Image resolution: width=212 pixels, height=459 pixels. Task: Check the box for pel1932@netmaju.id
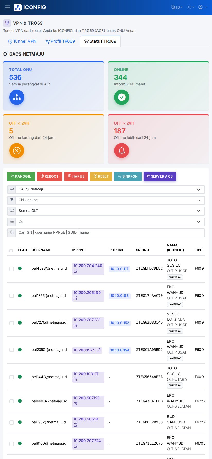pos(12,422)
